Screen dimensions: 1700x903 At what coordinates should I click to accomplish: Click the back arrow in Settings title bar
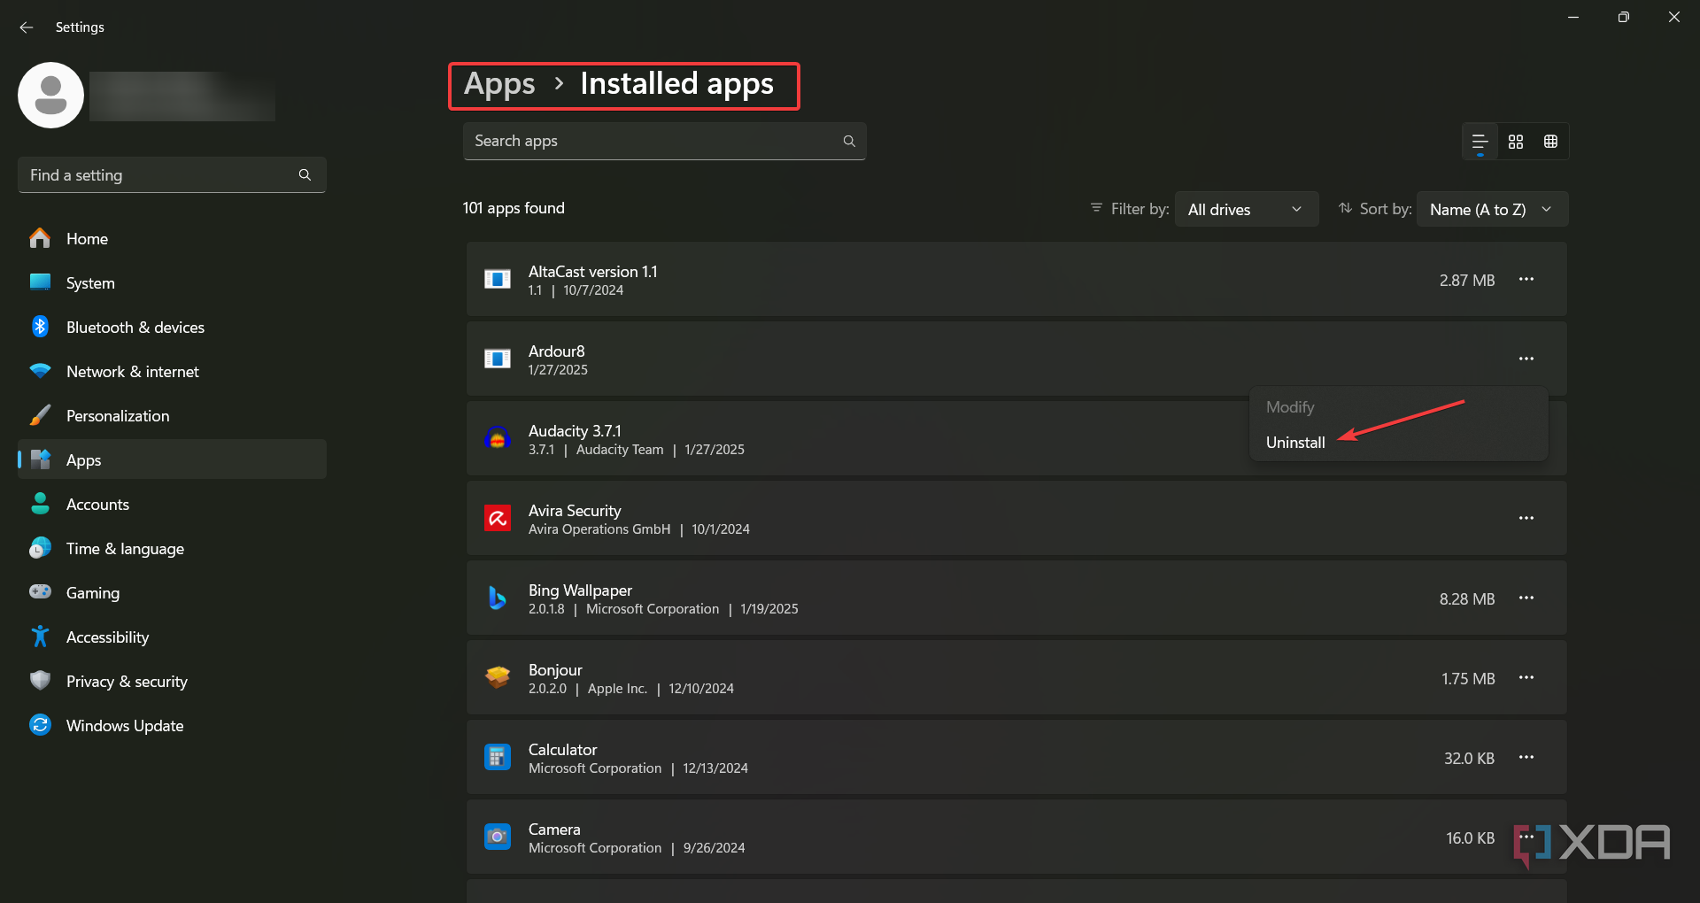tap(27, 27)
